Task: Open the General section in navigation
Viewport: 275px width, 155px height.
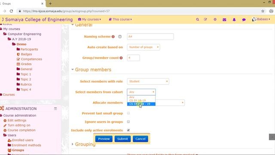Action: [x=26, y=69]
